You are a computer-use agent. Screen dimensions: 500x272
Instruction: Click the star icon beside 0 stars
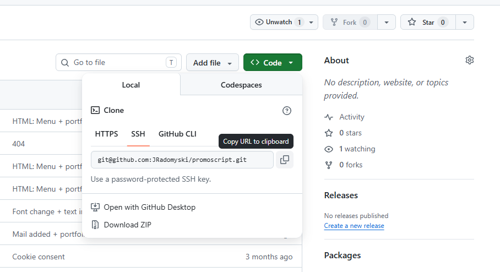click(x=329, y=133)
